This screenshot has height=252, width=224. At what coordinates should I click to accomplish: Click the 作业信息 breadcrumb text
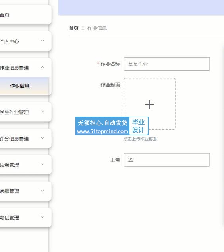pos(97,28)
